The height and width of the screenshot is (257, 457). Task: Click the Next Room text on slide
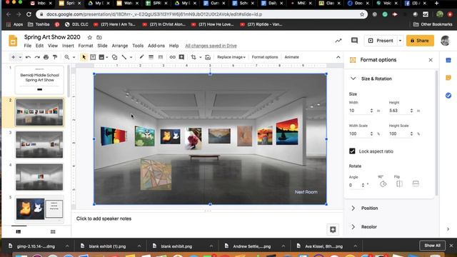coord(306,192)
